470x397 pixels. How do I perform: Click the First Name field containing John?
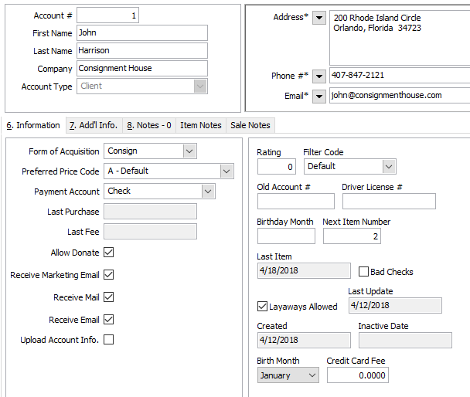click(x=142, y=33)
